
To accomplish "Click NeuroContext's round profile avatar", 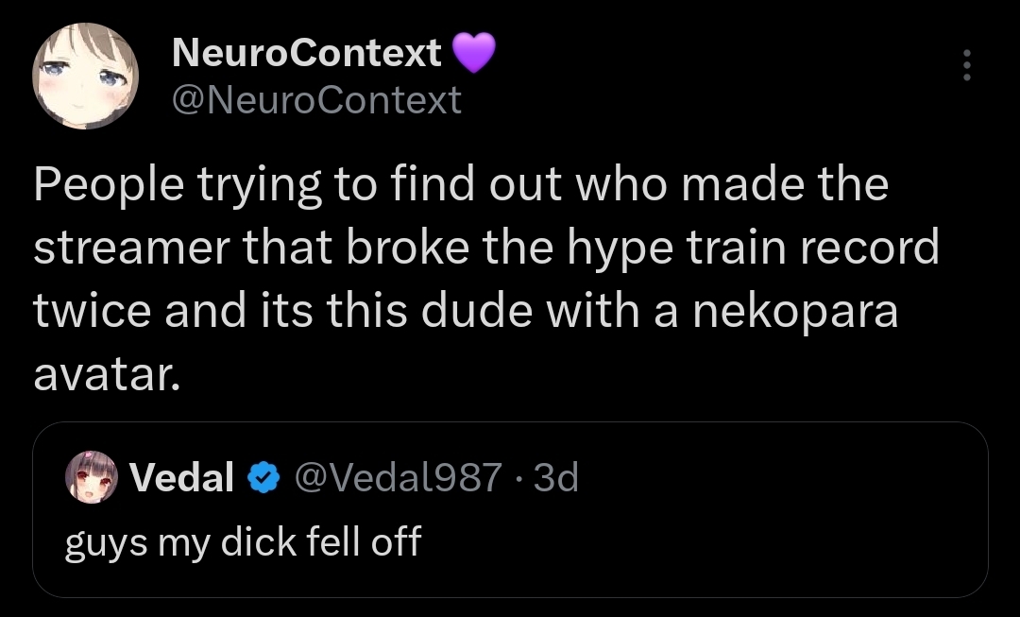I will (x=85, y=77).
